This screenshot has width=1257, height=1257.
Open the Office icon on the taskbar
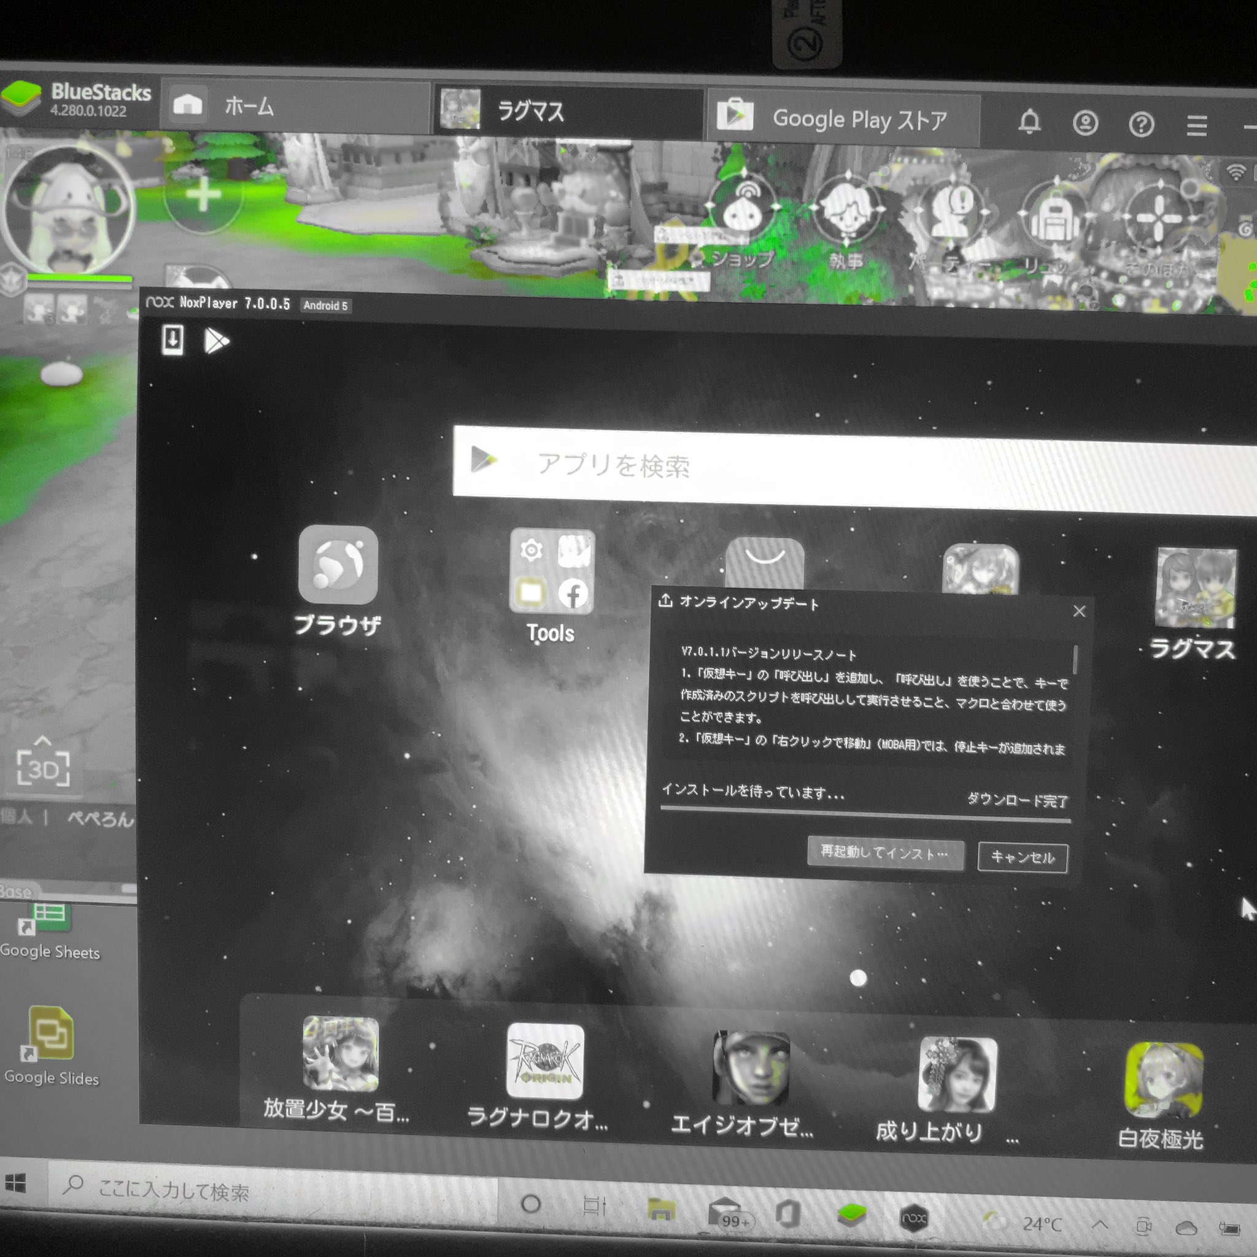click(x=789, y=1214)
